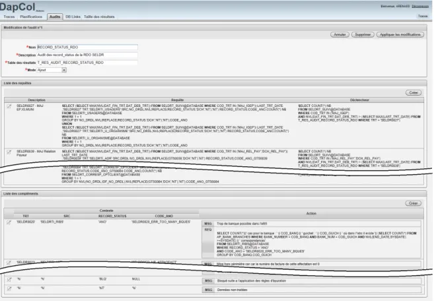Open the Planifications tab
This screenshot has width=434, height=301.
31,17
